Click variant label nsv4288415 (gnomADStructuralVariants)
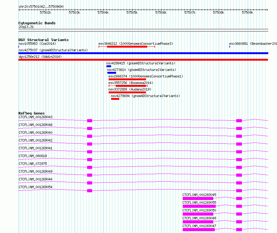This screenshot has width=277, height=233. 141,63
